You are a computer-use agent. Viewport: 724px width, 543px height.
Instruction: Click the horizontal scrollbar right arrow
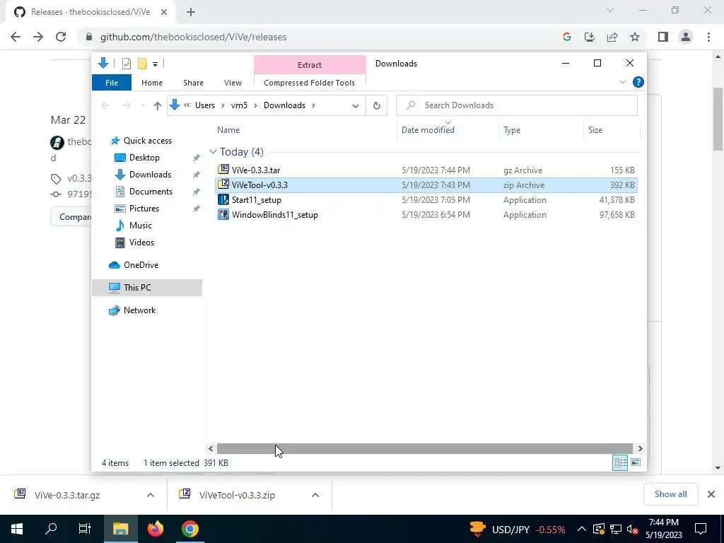pyautogui.click(x=640, y=448)
